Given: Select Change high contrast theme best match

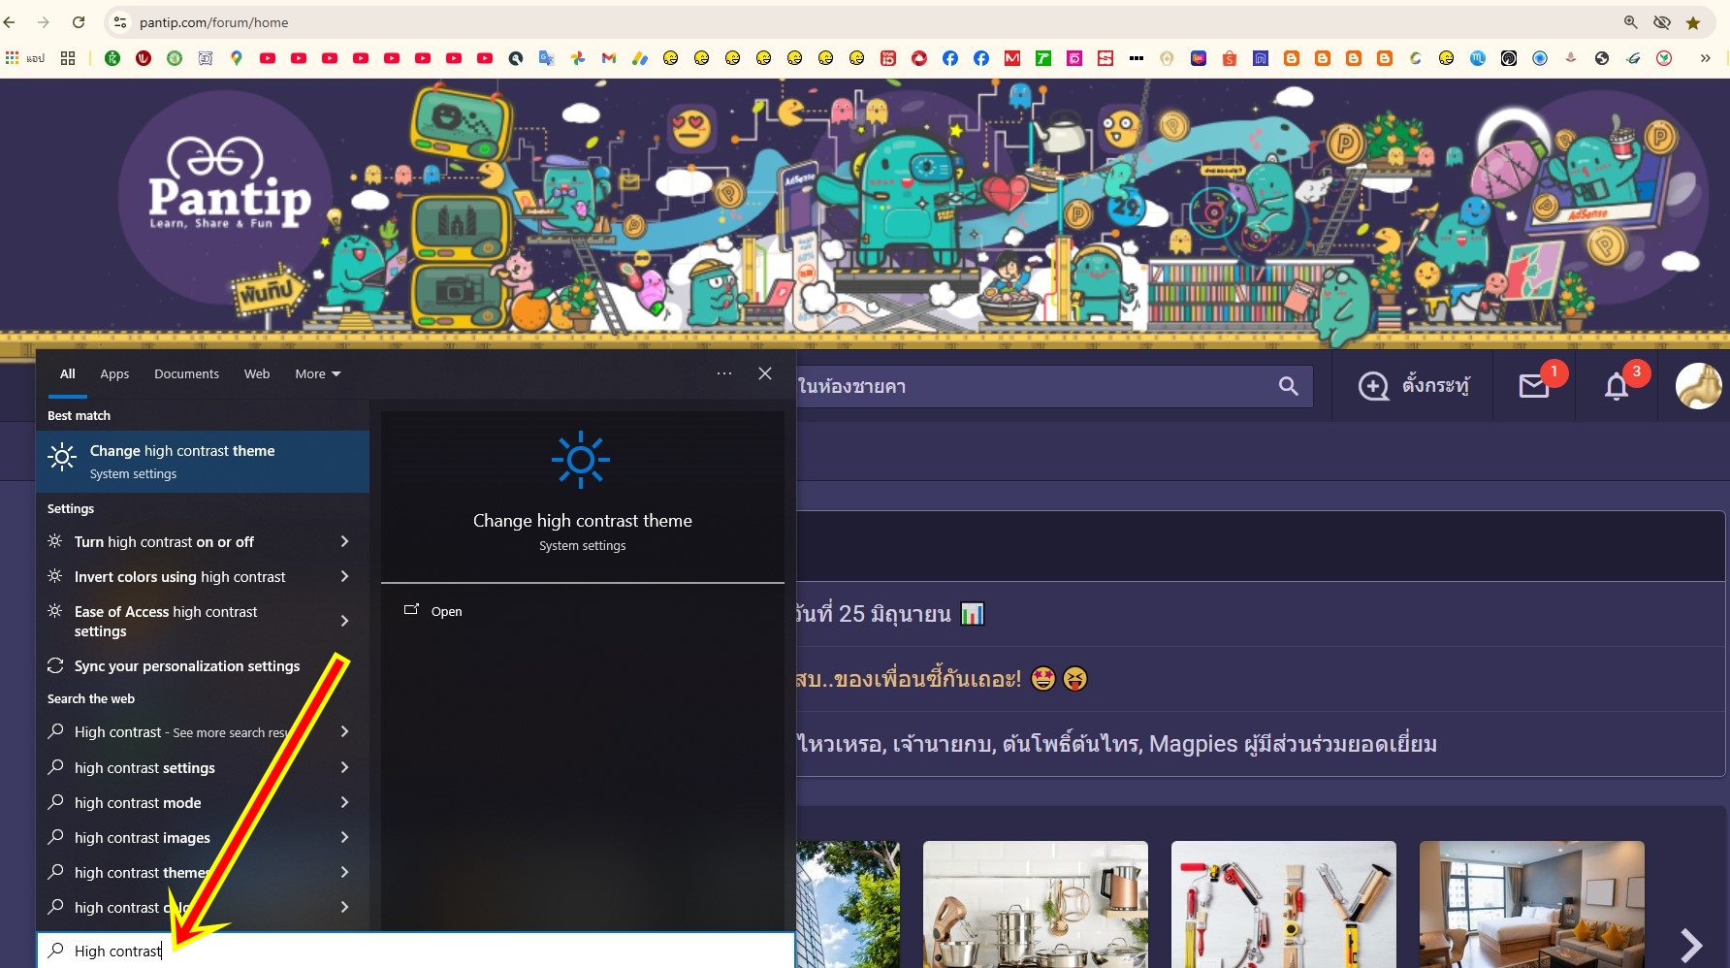Looking at the screenshot, I should pos(203,462).
